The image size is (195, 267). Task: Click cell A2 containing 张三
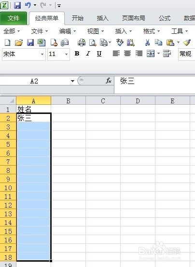pyautogui.click(x=33, y=118)
